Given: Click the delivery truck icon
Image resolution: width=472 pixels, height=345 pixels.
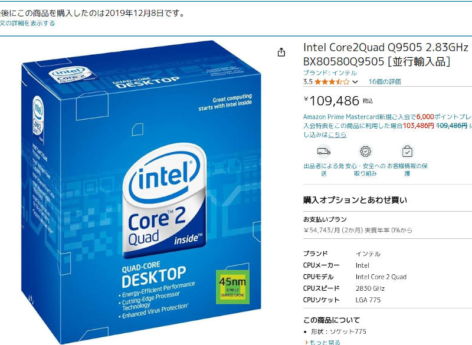Looking at the screenshot, I should point(323,152).
